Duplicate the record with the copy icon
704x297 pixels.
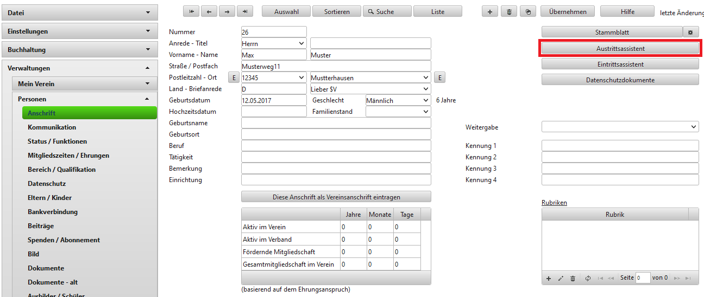[x=527, y=11]
